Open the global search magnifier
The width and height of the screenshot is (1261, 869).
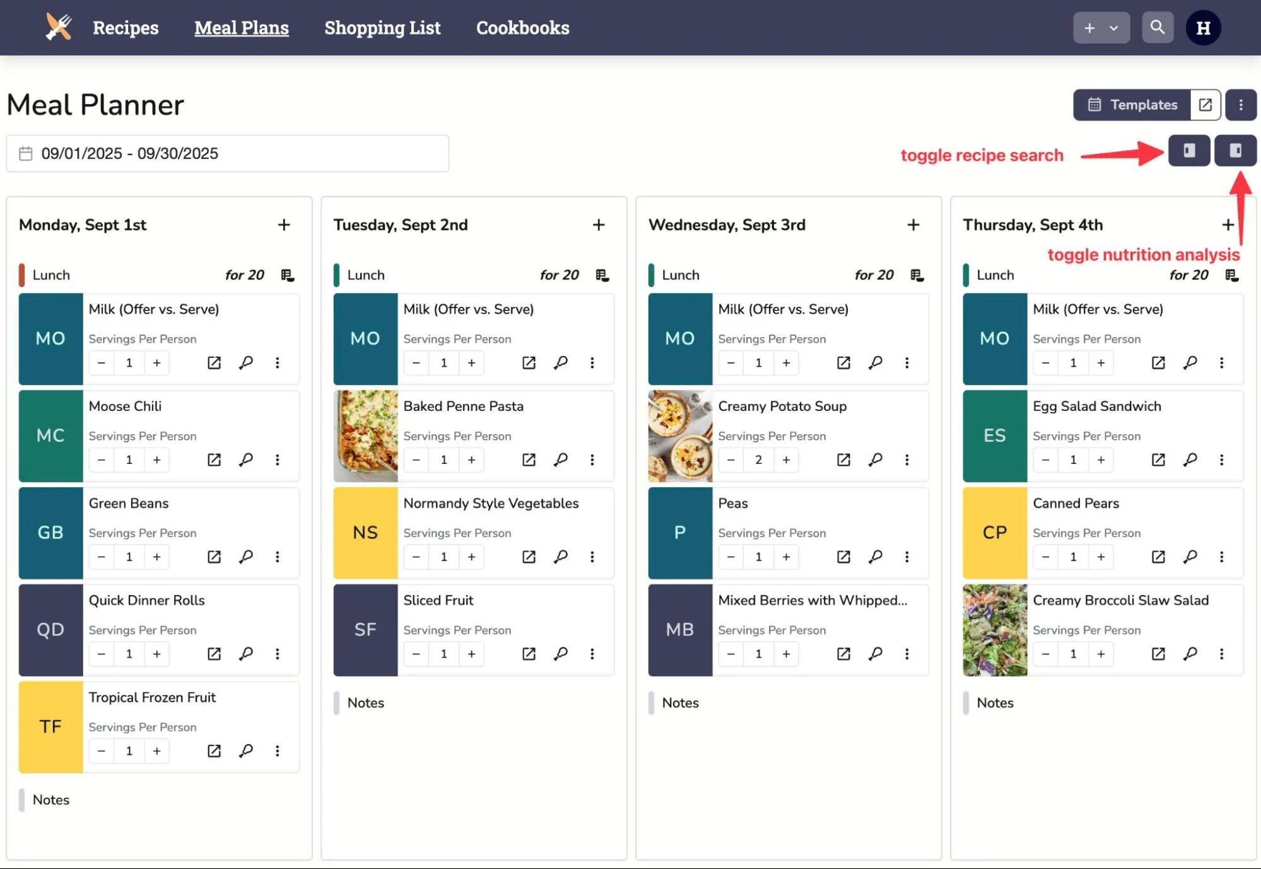click(x=1157, y=27)
